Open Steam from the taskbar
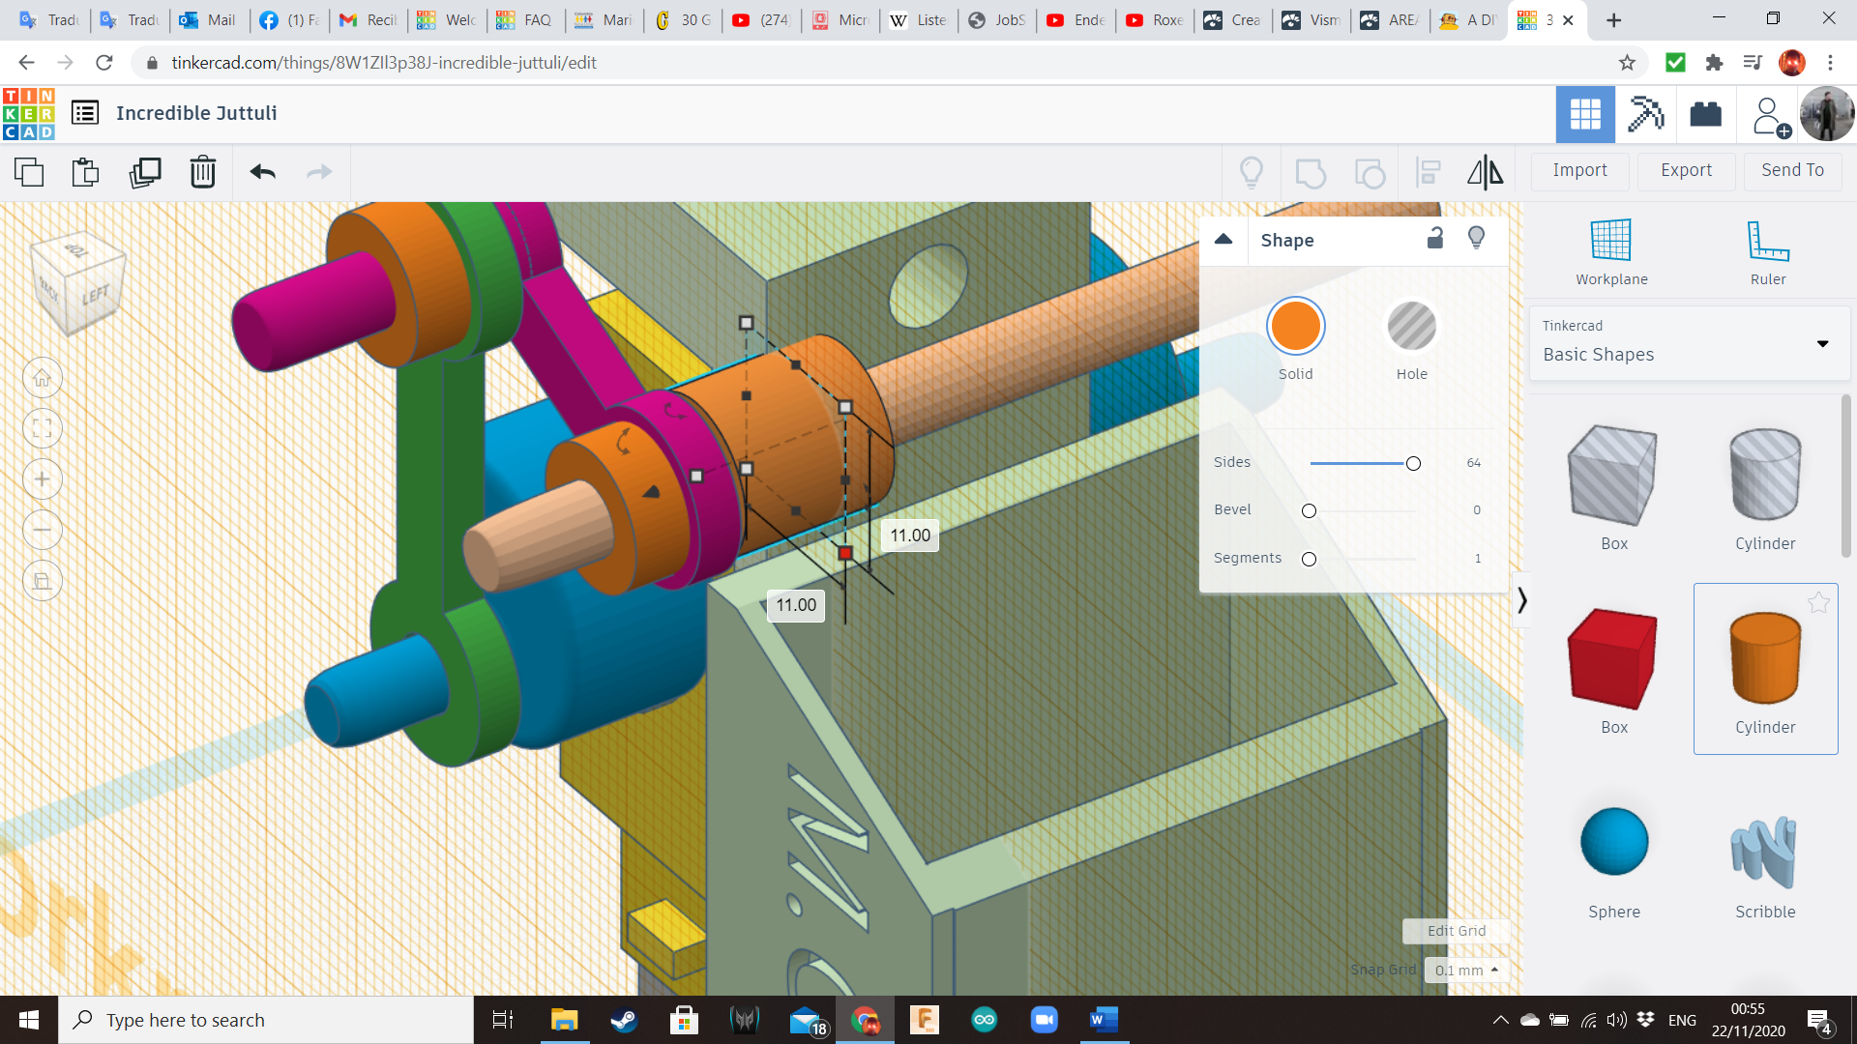Screen dimensions: 1857x1044 tap(624, 1020)
